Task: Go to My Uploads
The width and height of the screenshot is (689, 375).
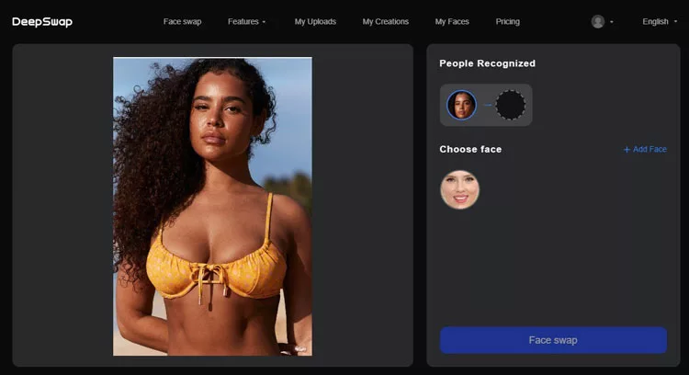Action: point(315,21)
